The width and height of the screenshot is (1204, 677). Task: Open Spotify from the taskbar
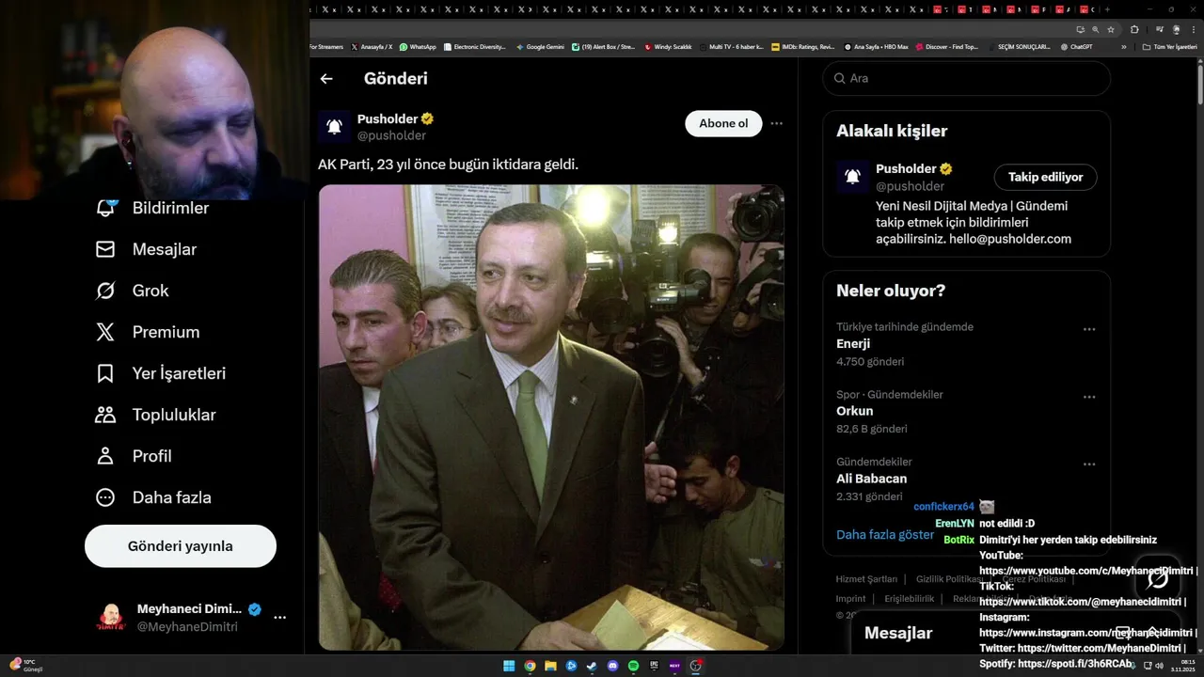633,666
